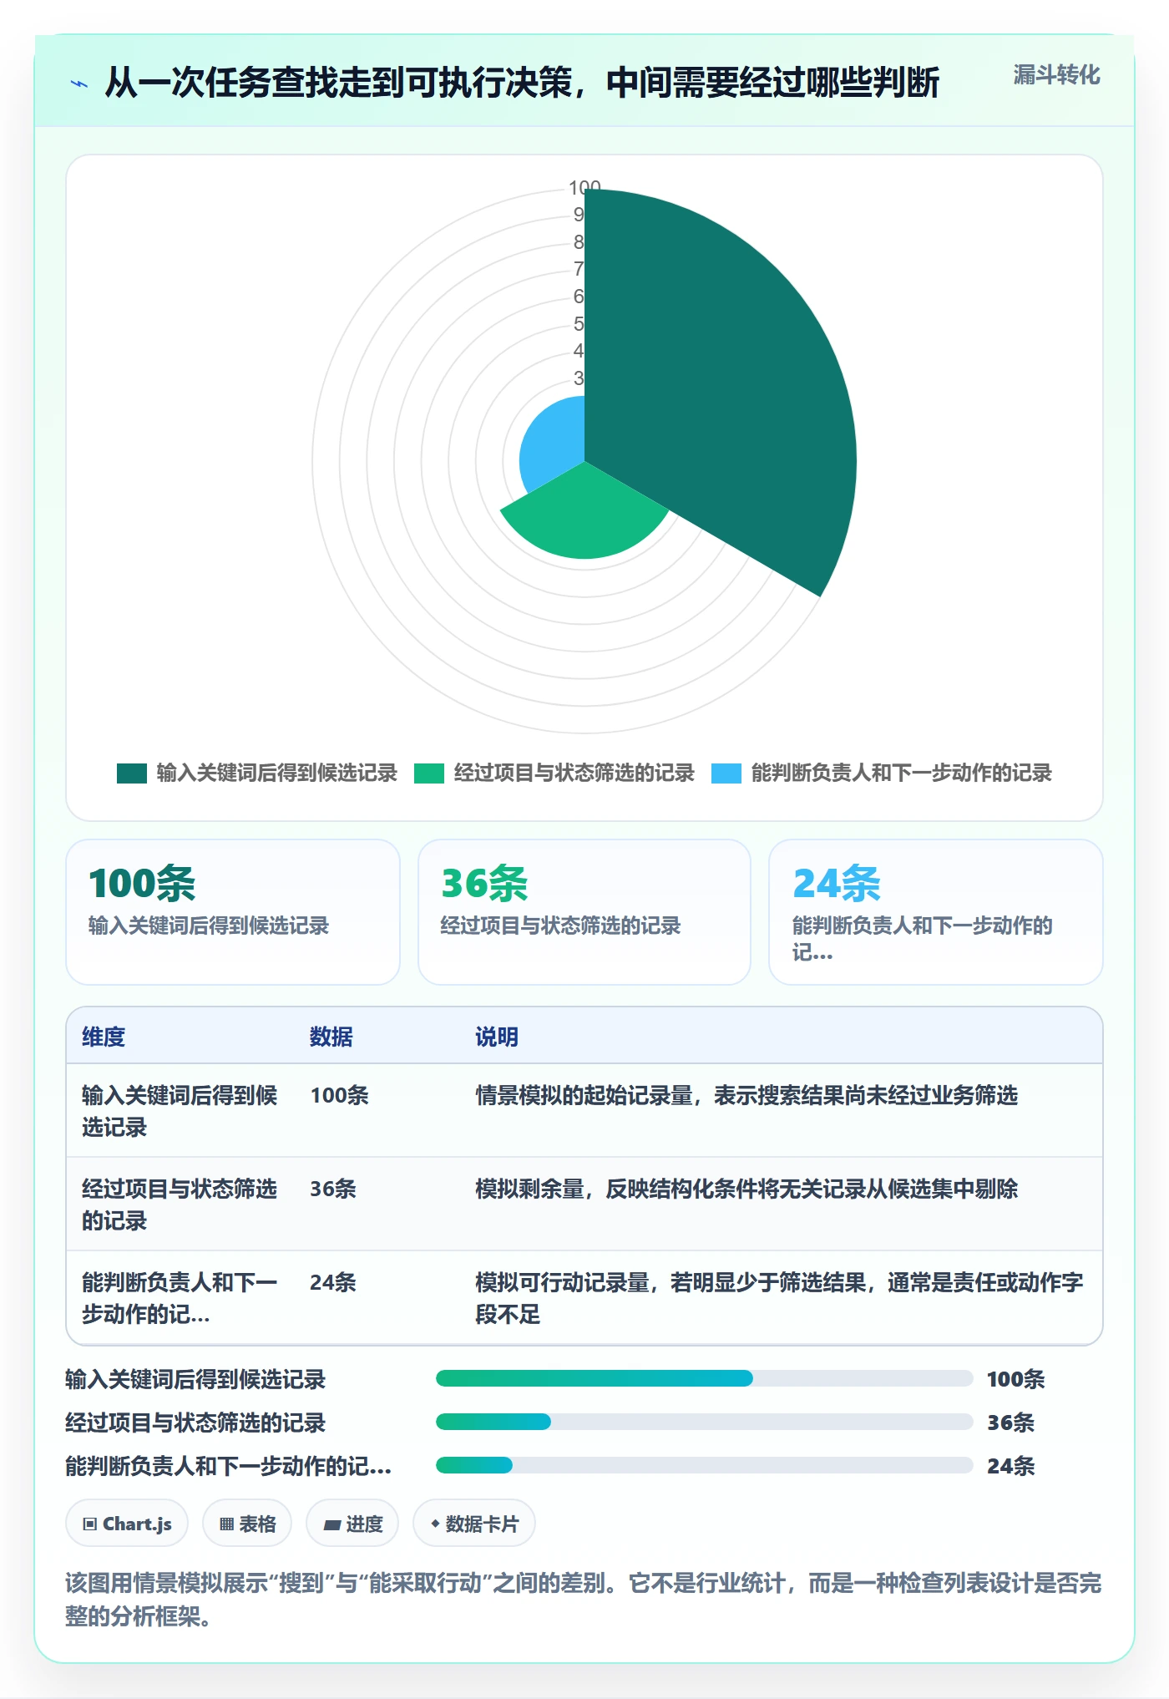Click the progress bar ending in 24条
The image size is (1169, 1699).
[705, 1465]
